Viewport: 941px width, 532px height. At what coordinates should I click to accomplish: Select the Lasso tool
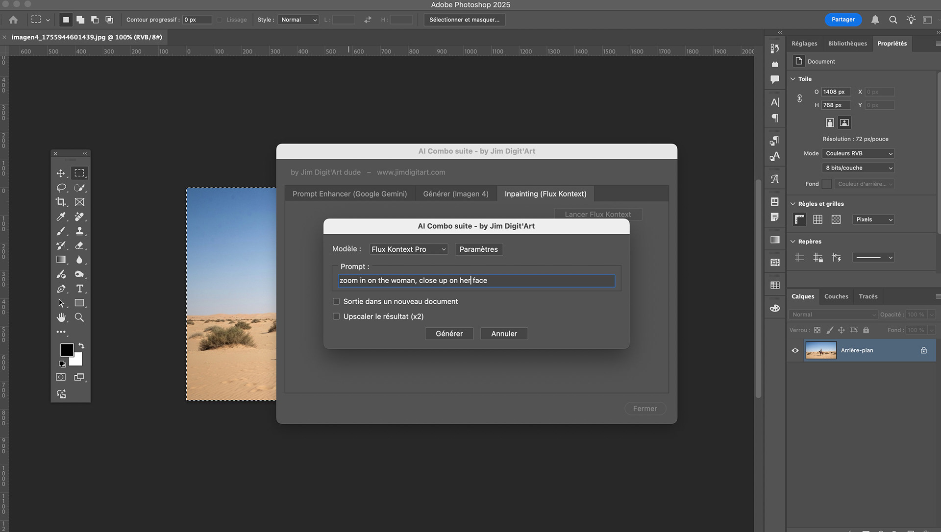coord(61,188)
